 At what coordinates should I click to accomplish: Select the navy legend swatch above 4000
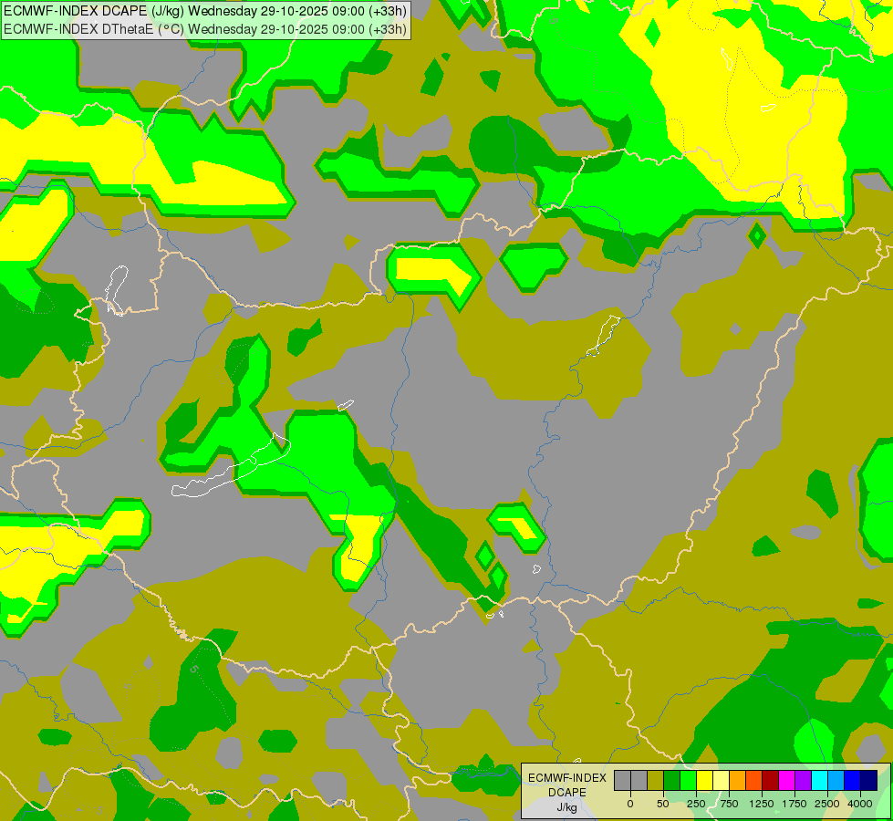[x=868, y=780]
